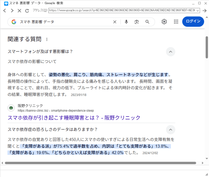This screenshot has height=177, width=209.
Task: Click the date 2024/12/02
Action: (150, 153)
